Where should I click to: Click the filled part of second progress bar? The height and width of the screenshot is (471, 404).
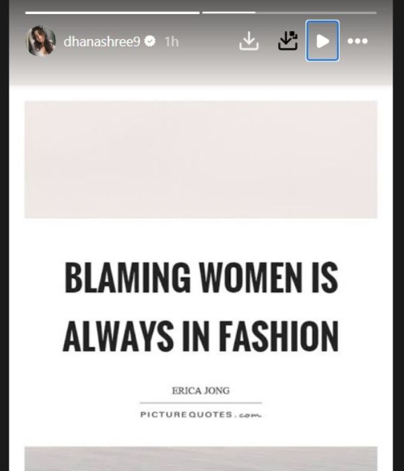click(x=228, y=13)
